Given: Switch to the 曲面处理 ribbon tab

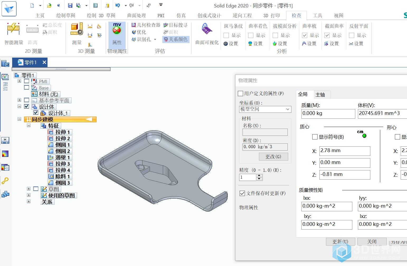Looking at the screenshot, I should (x=136, y=16).
